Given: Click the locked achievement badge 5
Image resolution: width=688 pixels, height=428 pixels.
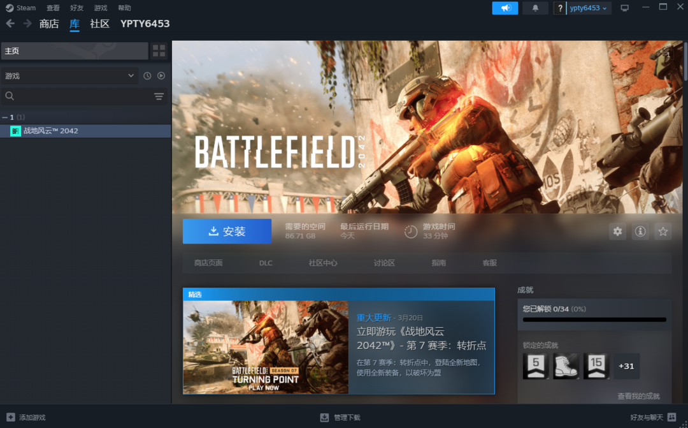Looking at the screenshot, I should 536,366.
